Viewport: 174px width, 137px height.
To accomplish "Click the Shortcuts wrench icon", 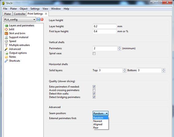I will point(6,61).
